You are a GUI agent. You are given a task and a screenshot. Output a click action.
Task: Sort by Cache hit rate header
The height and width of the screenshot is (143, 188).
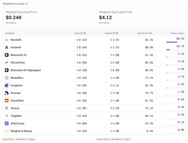pyautogui.click(x=145, y=33)
